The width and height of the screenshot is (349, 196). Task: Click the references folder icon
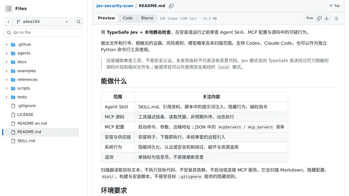pyautogui.click(x=13, y=79)
